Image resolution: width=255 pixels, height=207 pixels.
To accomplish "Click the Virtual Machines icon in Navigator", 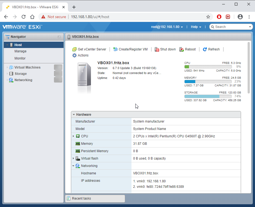I will pos(11,67).
